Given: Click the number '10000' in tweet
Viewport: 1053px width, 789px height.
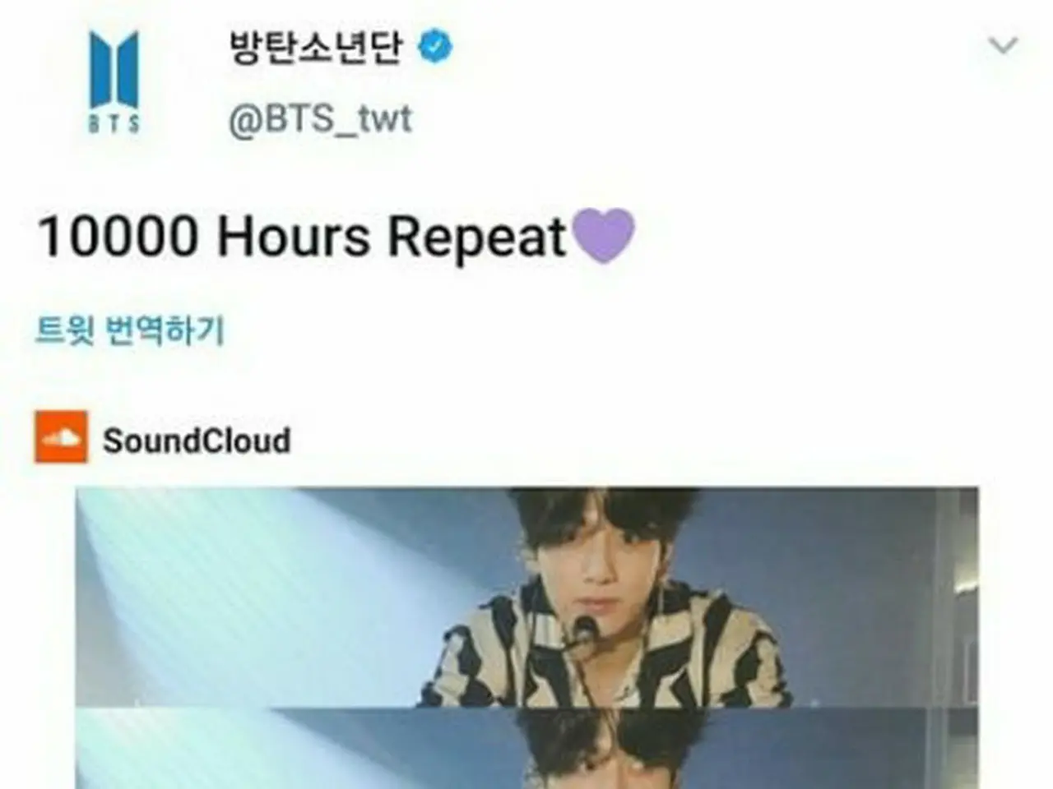Looking at the screenshot, I should [118, 237].
